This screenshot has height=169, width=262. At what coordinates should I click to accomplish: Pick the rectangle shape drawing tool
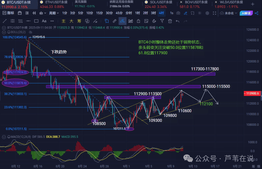pyautogui.click(x=36, y=21)
